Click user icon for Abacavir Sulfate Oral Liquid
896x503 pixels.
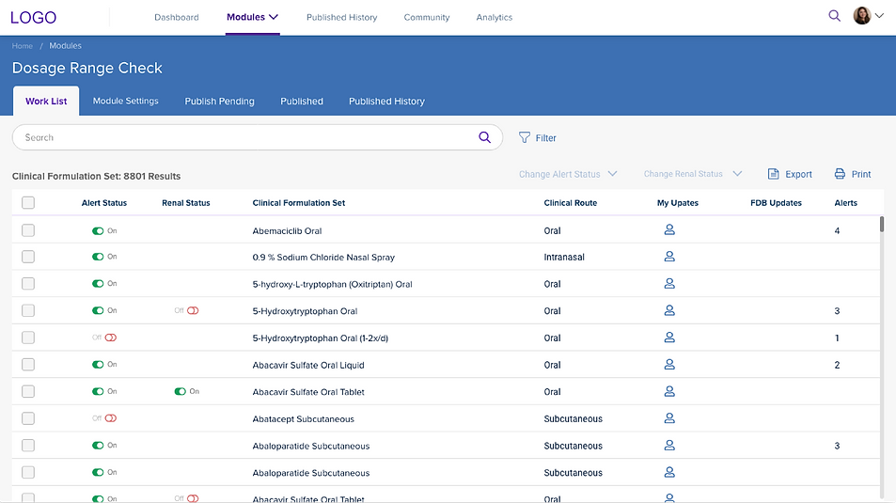click(x=669, y=364)
